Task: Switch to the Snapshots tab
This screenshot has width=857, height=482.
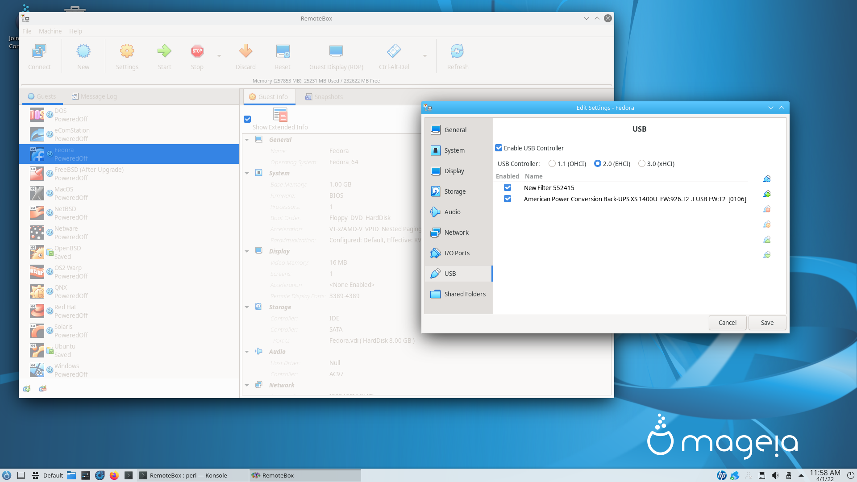Action: (x=328, y=96)
